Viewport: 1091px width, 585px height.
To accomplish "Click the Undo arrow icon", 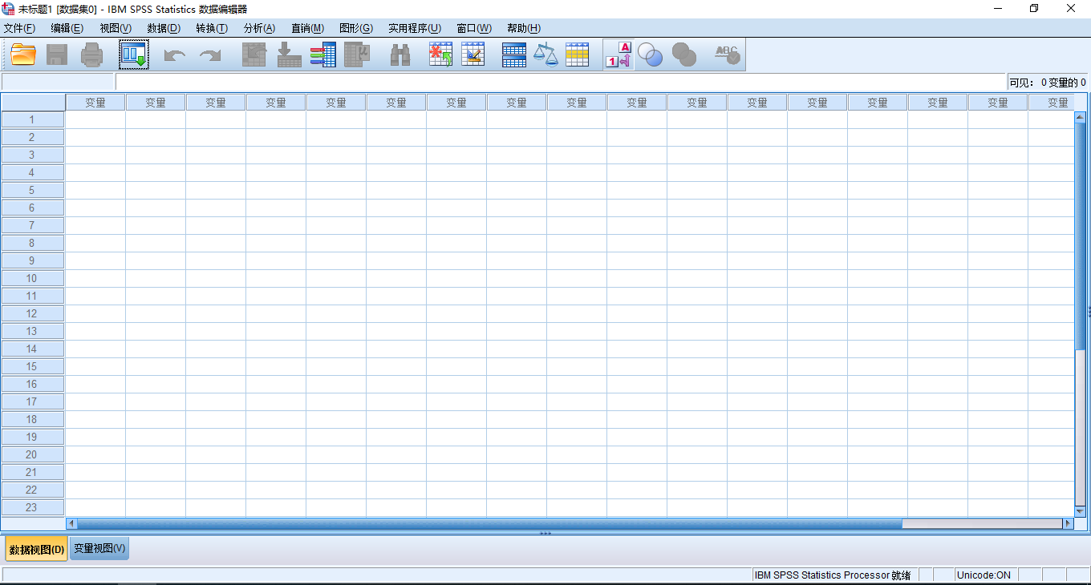I will click(x=174, y=55).
